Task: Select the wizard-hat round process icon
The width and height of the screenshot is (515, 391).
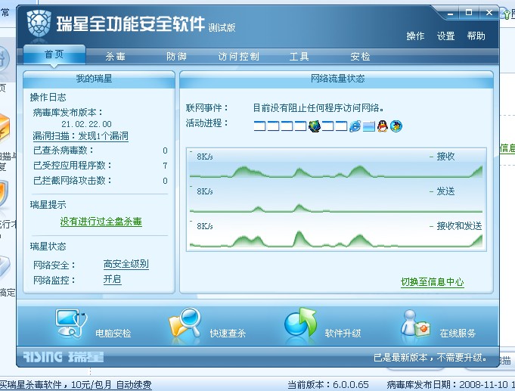Action: pyautogui.click(x=396, y=126)
